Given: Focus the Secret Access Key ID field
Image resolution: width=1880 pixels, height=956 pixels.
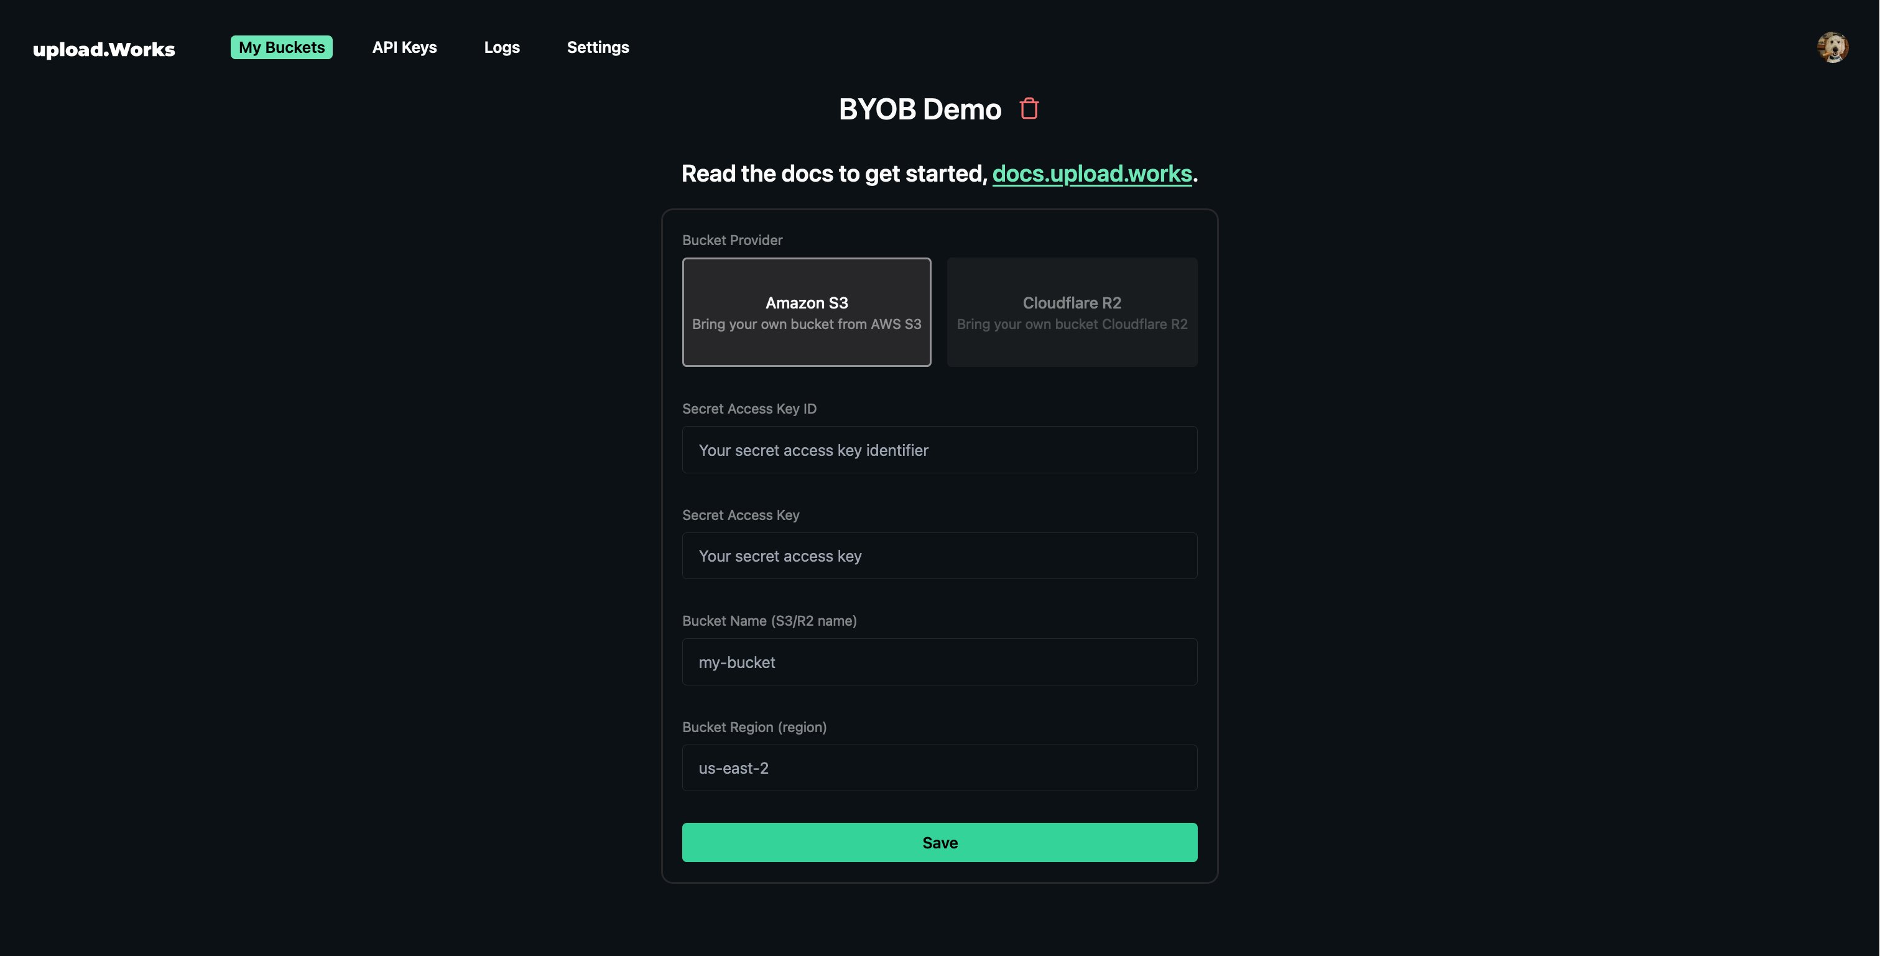Looking at the screenshot, I should (940, 450).
